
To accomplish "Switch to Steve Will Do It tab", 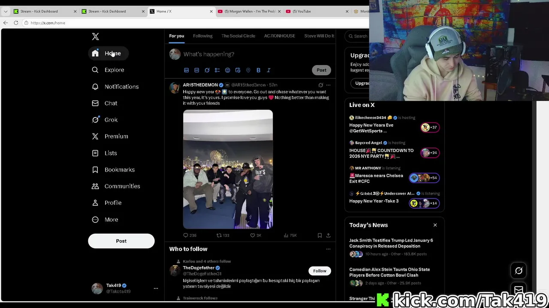I will pos(319,36).
